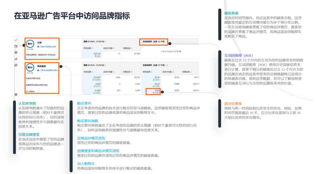Click the blue help icon under 认知
Screen dimensions: 314x174
[x=38, y=47]
